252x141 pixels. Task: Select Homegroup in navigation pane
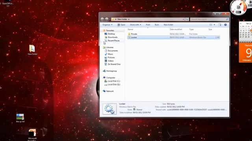coord(111,71)
